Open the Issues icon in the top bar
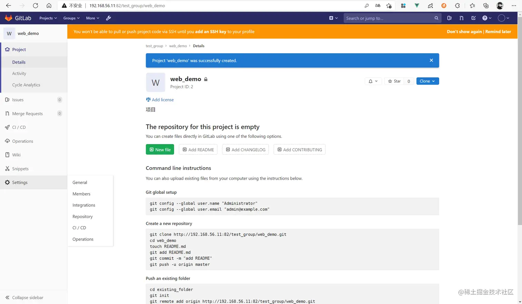Screen dimensions: 522x304 click(x=449, y=18)
